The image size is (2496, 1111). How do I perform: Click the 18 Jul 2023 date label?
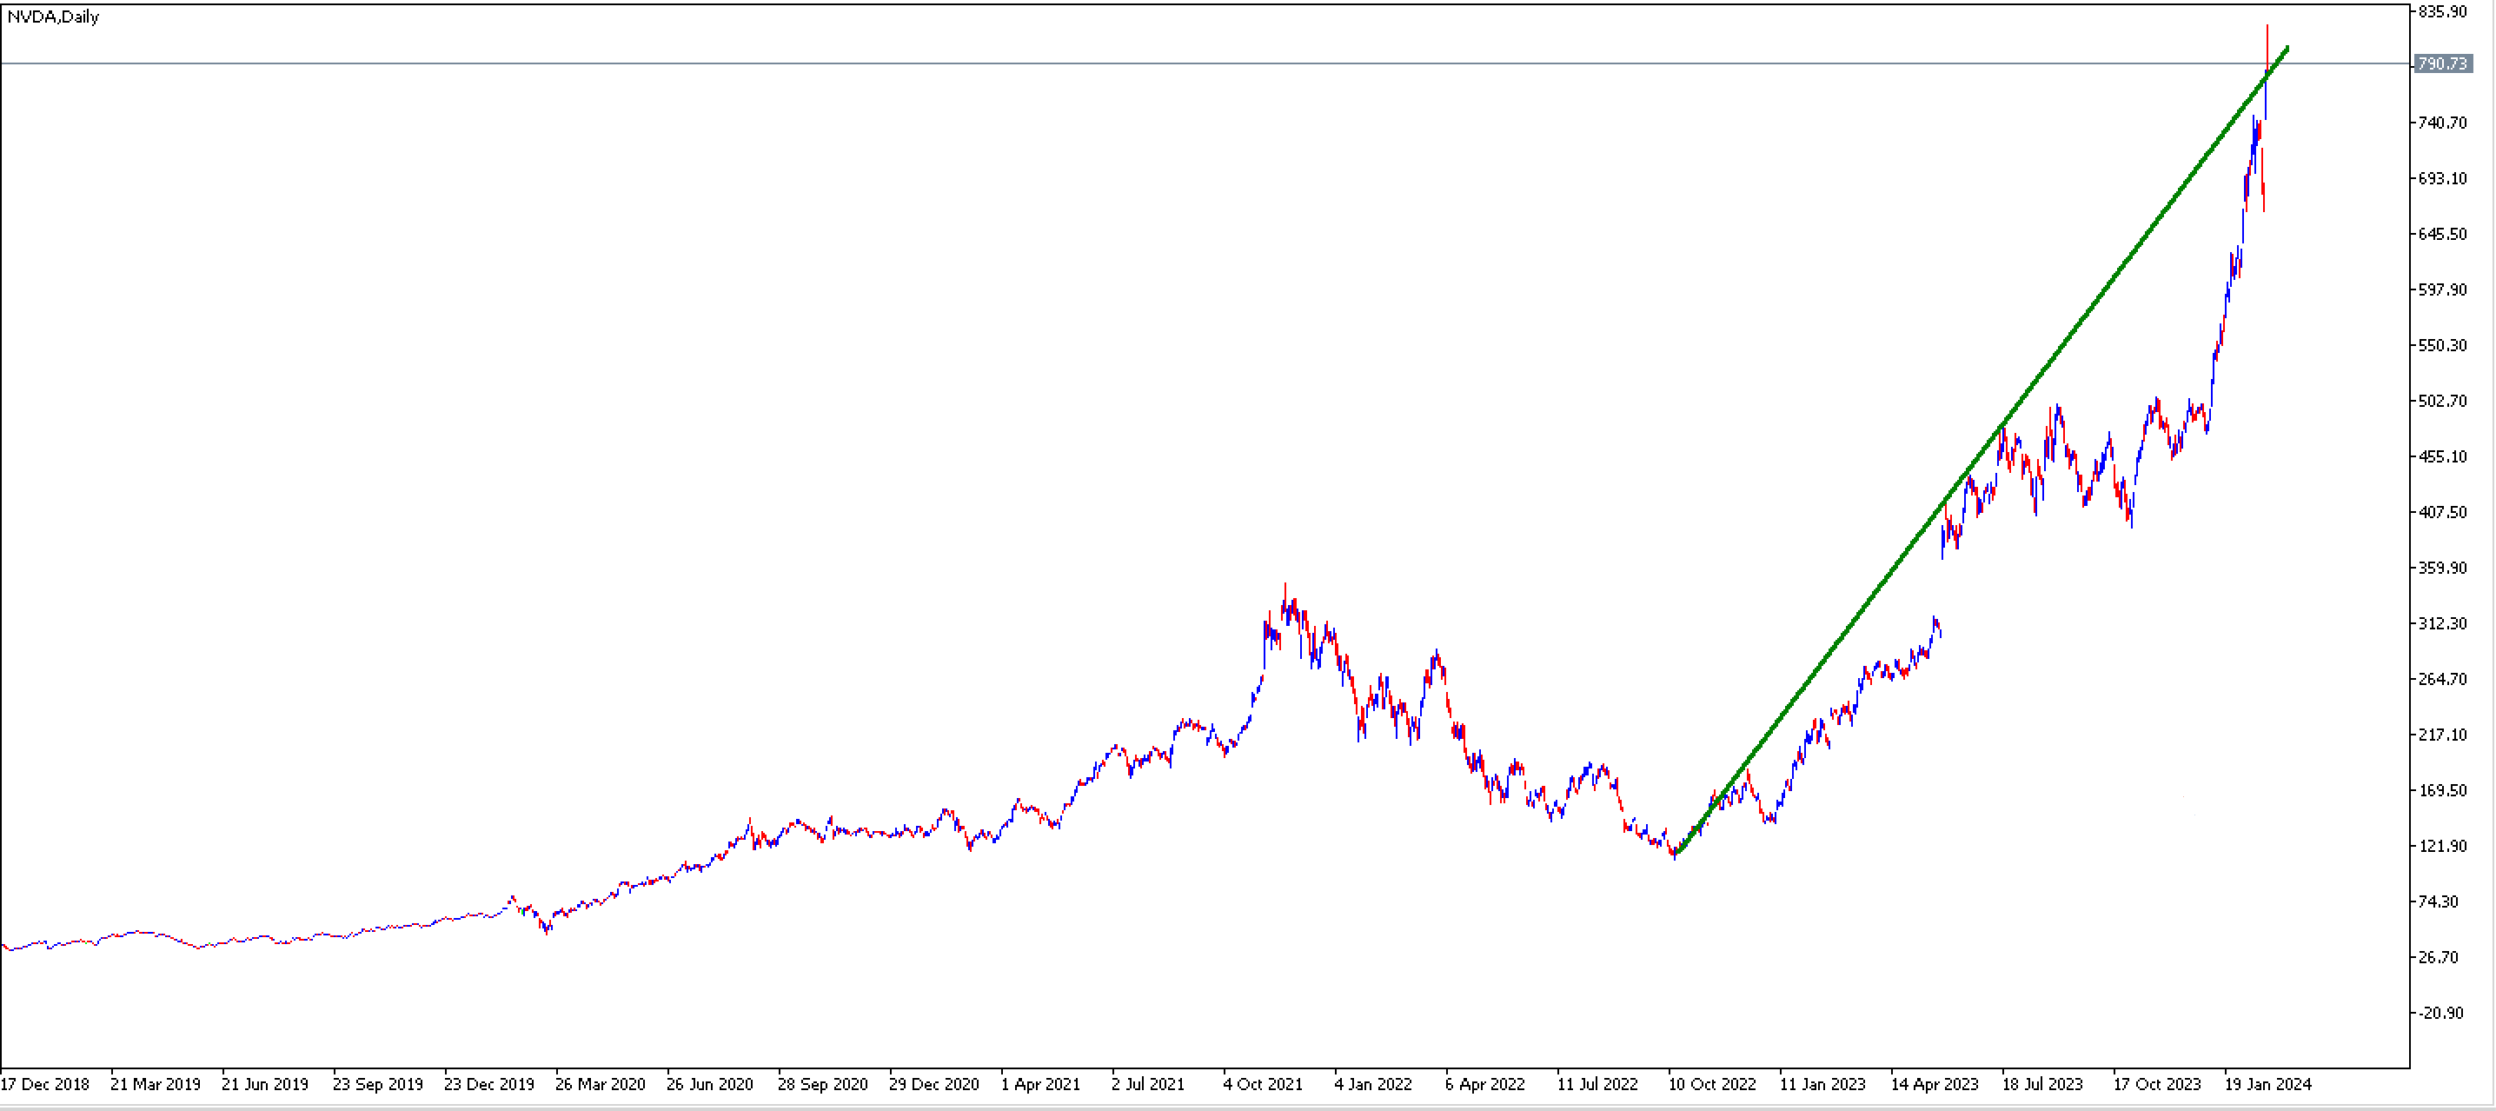click(2041, 1084)
